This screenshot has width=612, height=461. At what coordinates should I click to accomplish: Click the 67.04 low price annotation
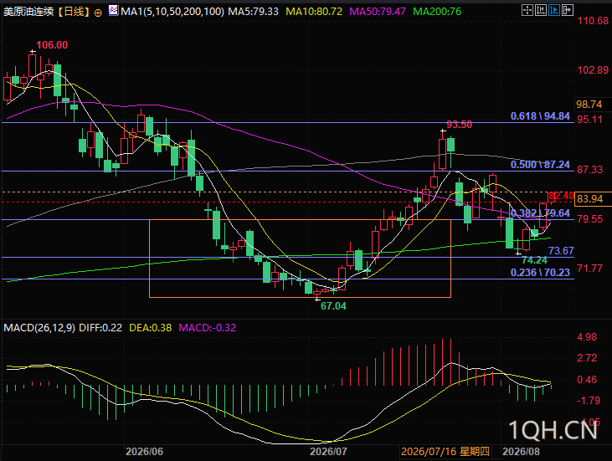(x=333, y=305)
